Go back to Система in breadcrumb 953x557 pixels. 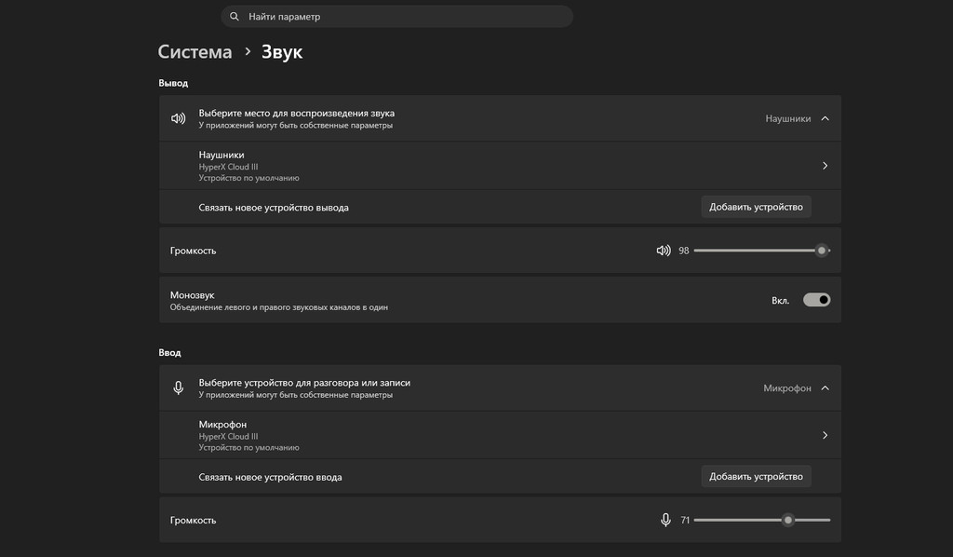pos(195,51)
